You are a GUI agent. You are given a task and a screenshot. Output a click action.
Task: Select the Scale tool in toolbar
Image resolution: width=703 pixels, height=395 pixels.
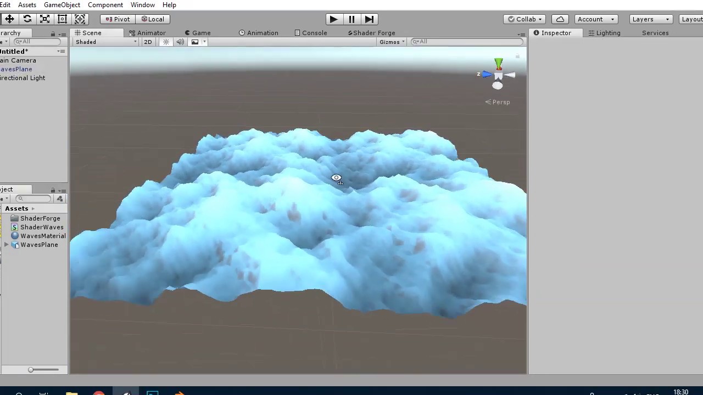point(44,19)
